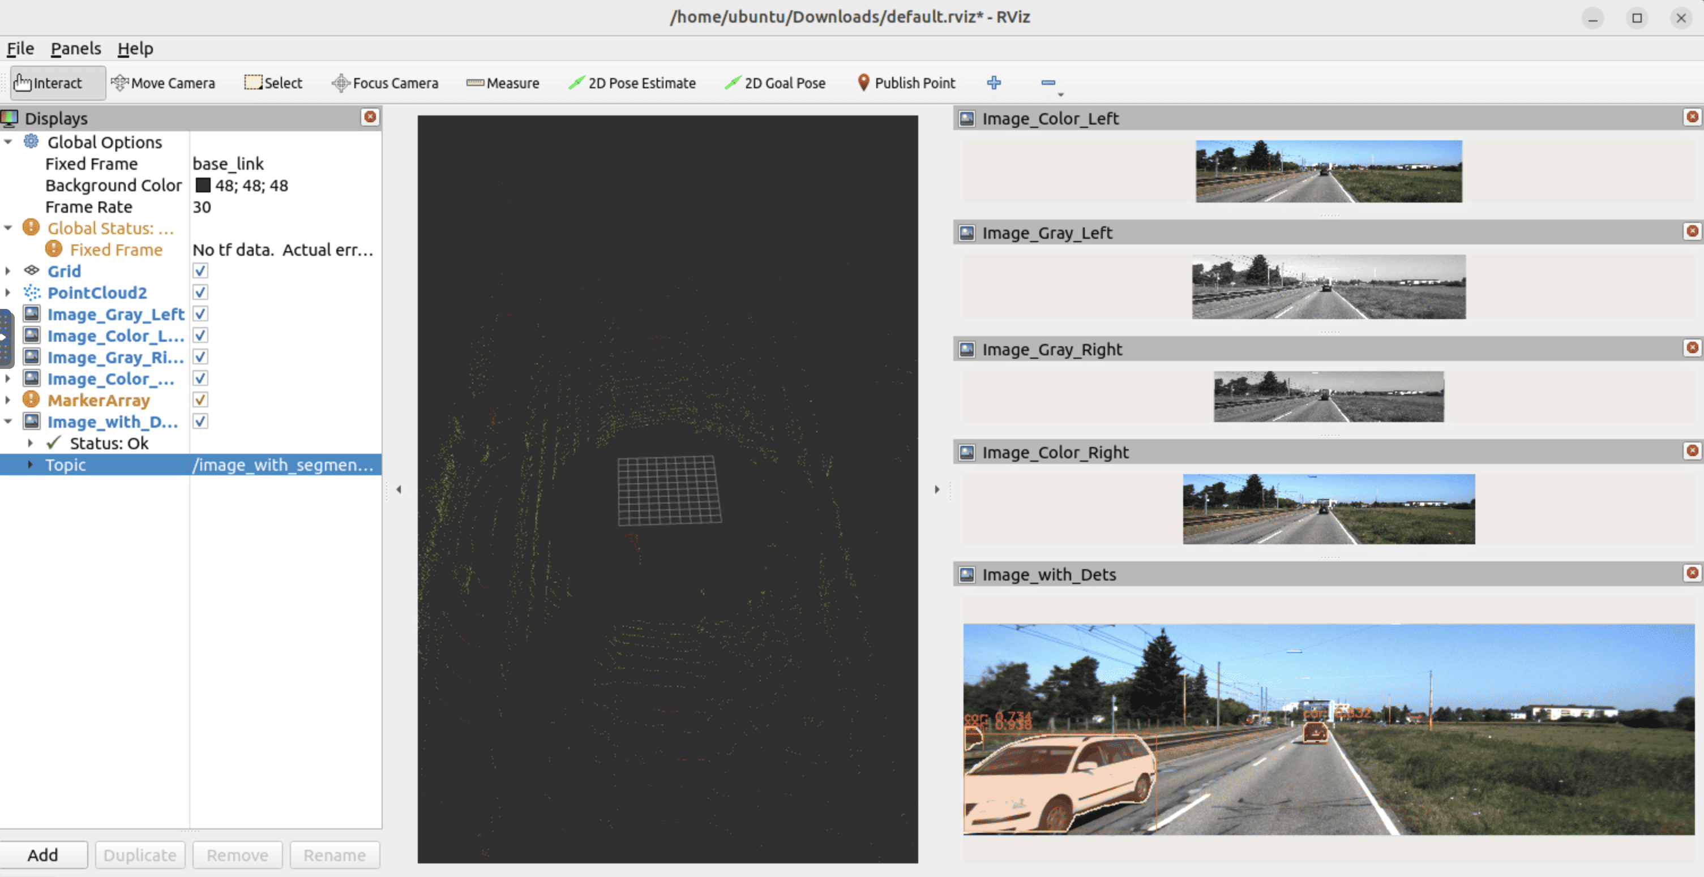Click the blue plus add-tool icon

tap(994, 83)
